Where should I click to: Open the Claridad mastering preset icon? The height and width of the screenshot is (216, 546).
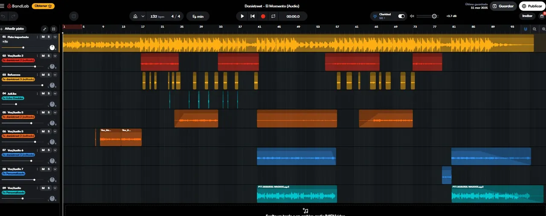click(375, 16)
